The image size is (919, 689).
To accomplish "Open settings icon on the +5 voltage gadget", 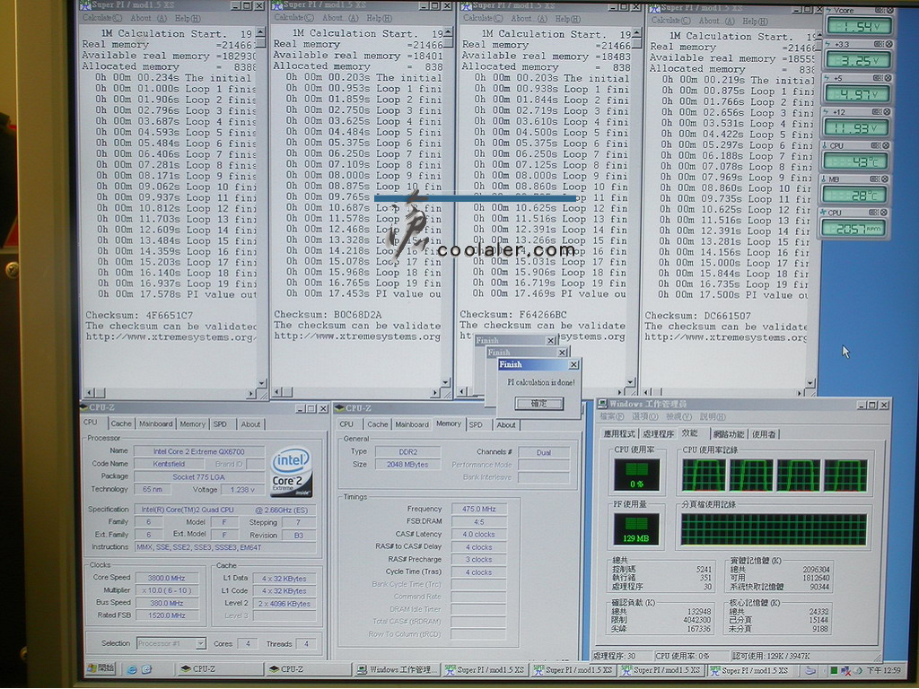I will (x=878, y=78).
